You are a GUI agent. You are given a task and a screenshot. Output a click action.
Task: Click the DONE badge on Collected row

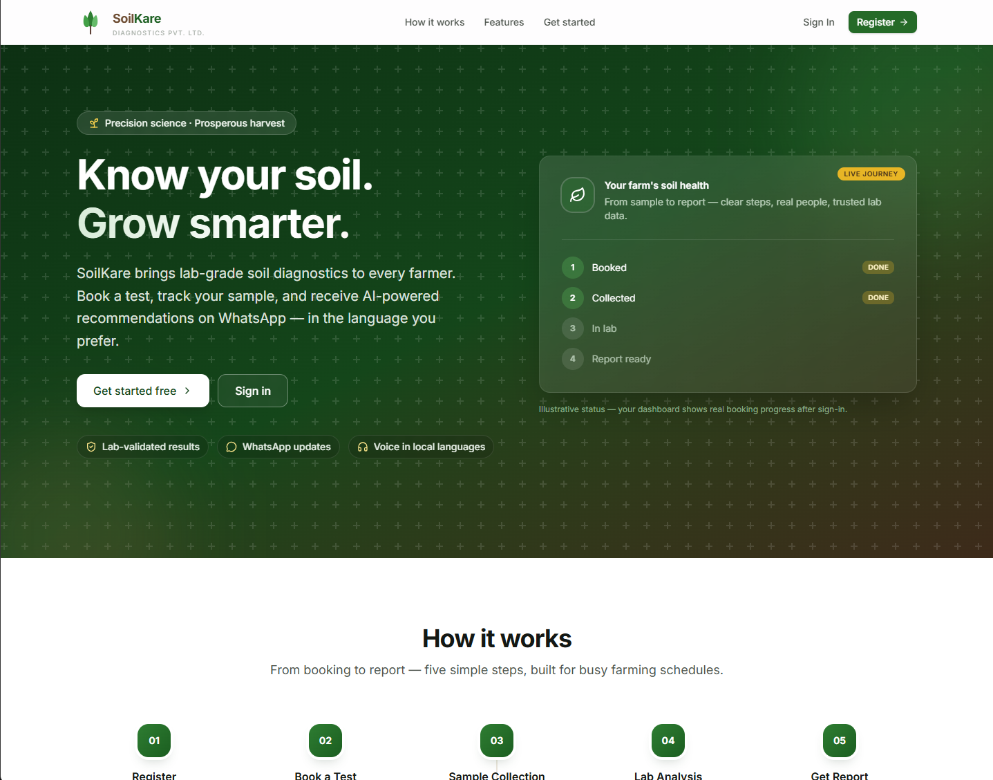(878, 297)
